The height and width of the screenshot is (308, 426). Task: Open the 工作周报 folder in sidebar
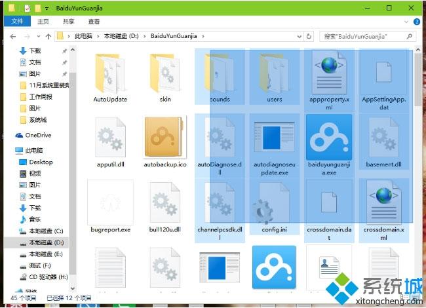(37, 97)
